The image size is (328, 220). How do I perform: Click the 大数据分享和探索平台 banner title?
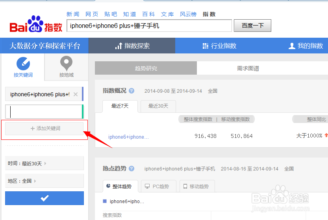45,46
